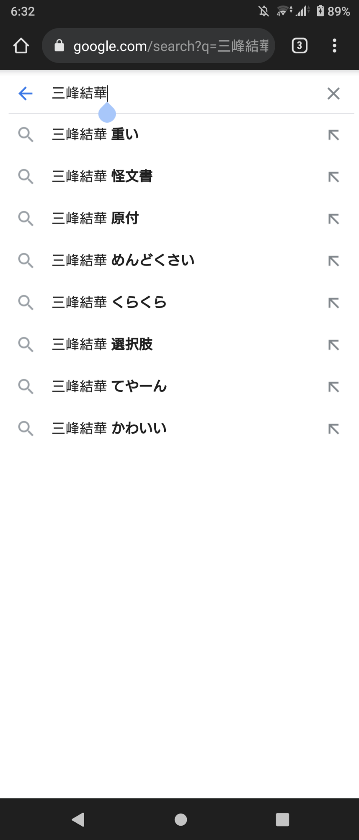Open Chrome three-dot overflow menu
This screenshot has width=359, height=840.
point(334,46)
